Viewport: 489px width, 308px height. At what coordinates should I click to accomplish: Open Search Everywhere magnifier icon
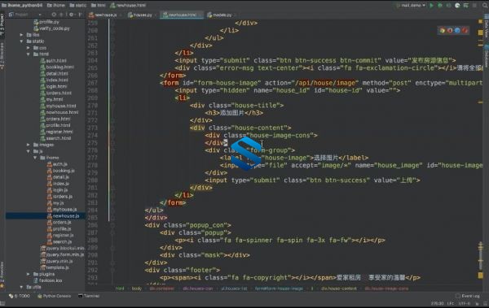pyautogui.click(x=485, y=6)
